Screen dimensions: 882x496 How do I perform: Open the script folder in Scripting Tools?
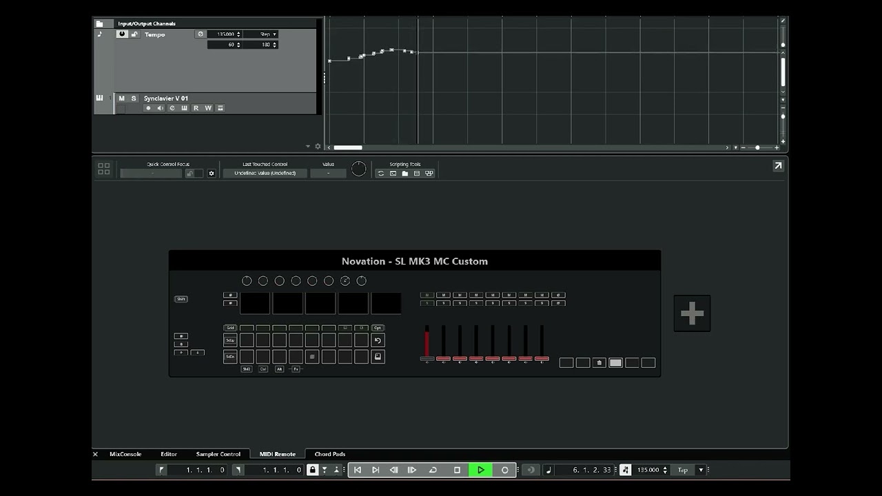tap(405, 174)
